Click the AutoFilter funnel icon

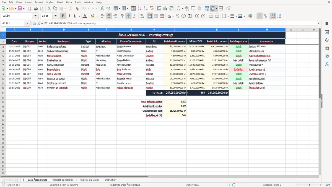pyautogui.click(x=152, y=9)
